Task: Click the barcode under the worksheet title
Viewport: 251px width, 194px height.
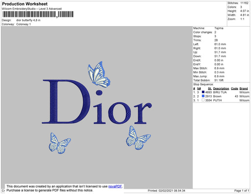Action: pos(38,14)
